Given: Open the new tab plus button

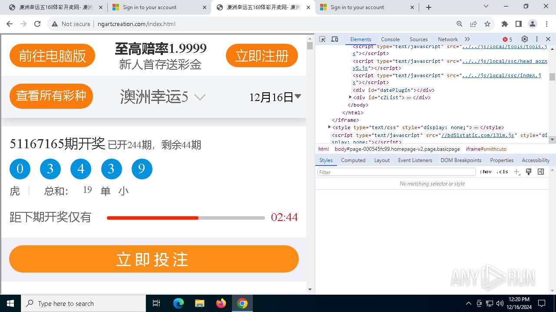Looking at the screenshot, I should (x=429, y=7).
